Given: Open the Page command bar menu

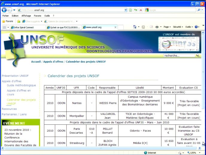Looking at the screenshot, I should point(167,27).
